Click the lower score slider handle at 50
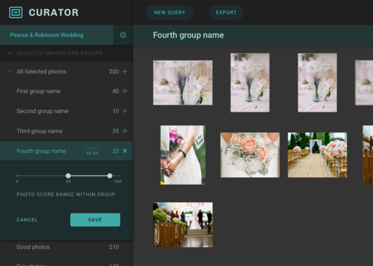 [68, 176]
